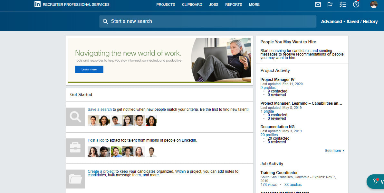Click last profile photo under Save a search
The height and width of the screenshot is (193, 384).
151,121
